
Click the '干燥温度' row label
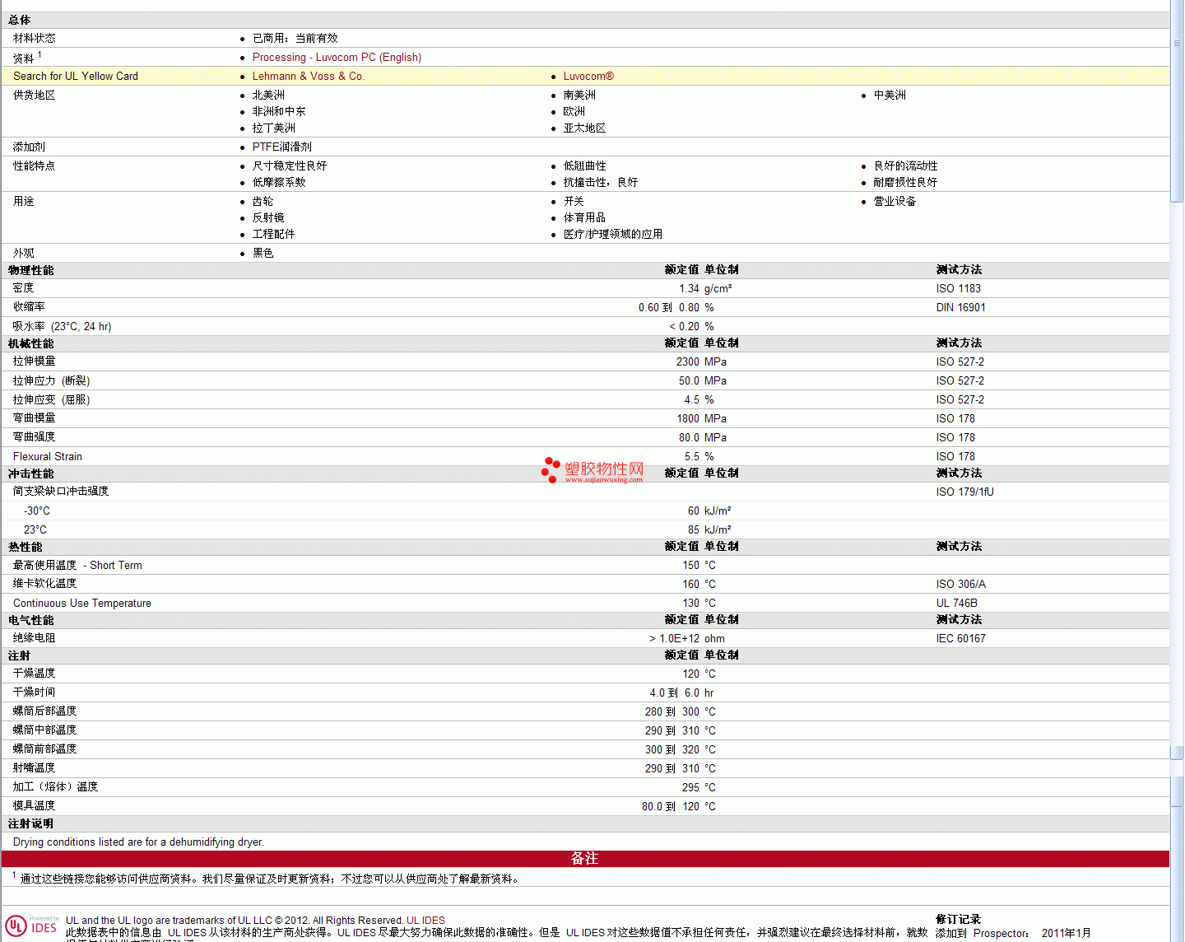[35, 673]
